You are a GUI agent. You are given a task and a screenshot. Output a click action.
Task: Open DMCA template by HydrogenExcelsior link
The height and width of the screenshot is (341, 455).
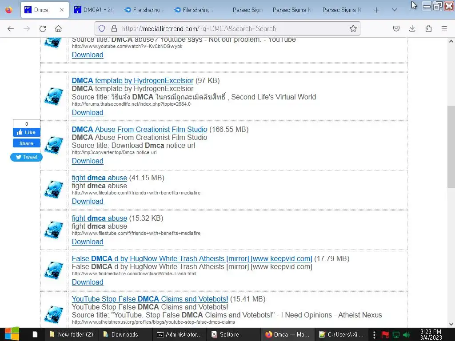[132, 81]
